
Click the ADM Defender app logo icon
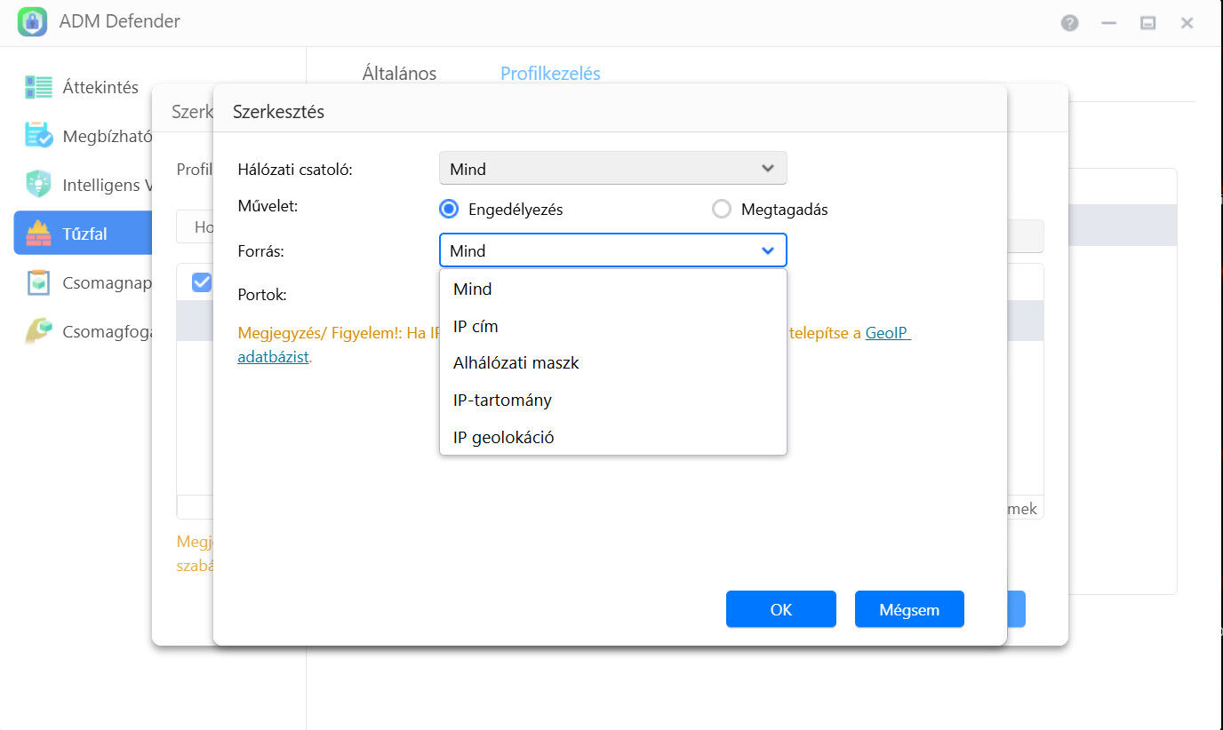coord(32,22)
